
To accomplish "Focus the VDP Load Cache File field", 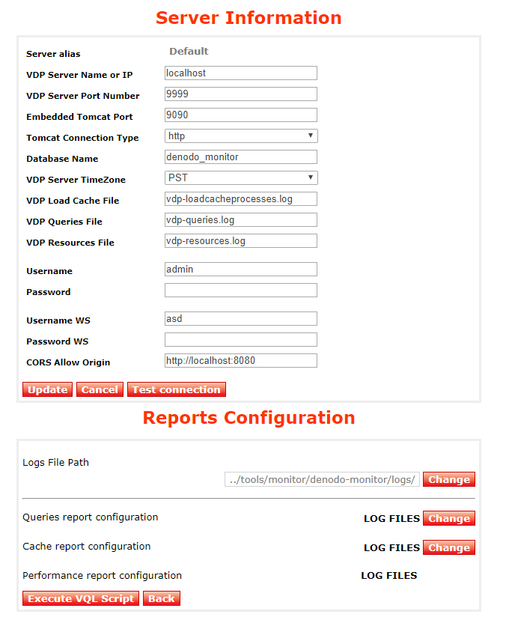I will 241,198.
